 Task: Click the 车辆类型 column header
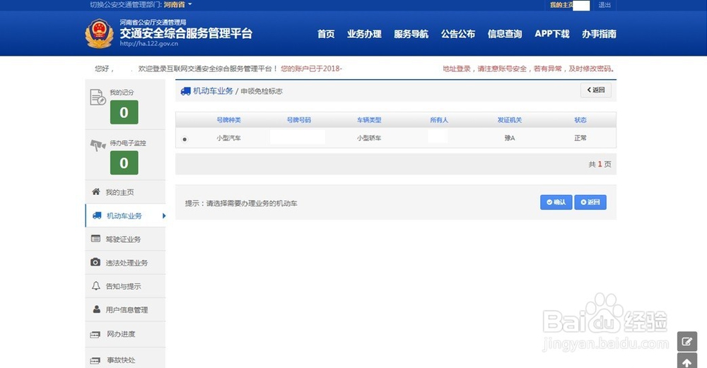[x=369, y=120]
